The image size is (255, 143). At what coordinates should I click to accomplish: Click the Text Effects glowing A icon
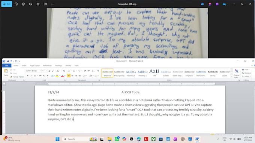(52, 76)
